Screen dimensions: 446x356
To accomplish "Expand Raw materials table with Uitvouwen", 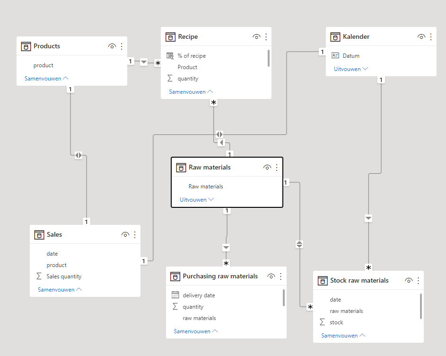I will tap(197, 200).
